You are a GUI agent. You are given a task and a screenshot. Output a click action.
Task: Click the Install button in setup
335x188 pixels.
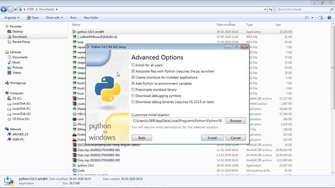click(x=213, y=138)
